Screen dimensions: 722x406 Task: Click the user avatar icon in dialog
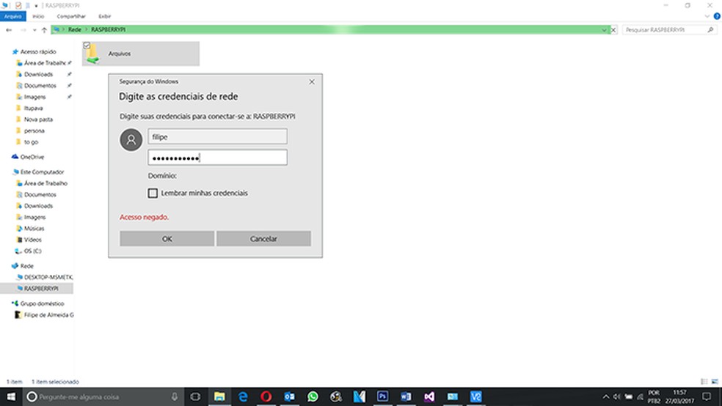point(131,140)
